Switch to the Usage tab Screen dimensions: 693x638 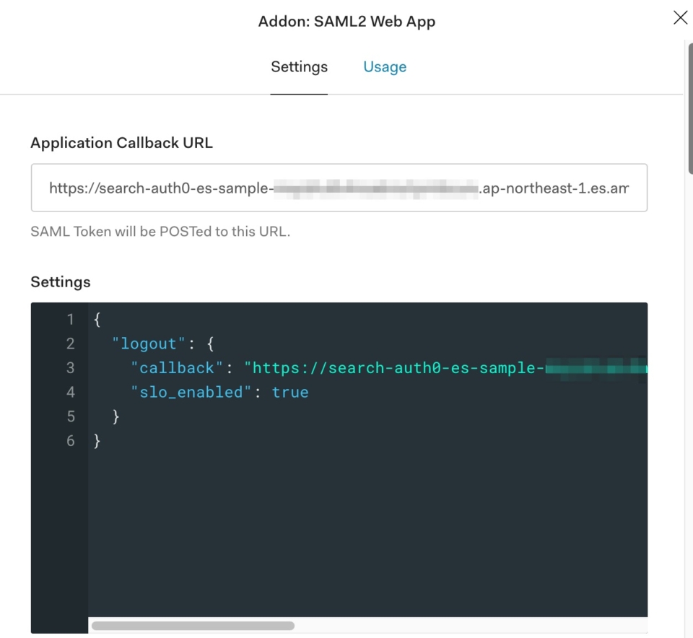(x=385, y=66)
